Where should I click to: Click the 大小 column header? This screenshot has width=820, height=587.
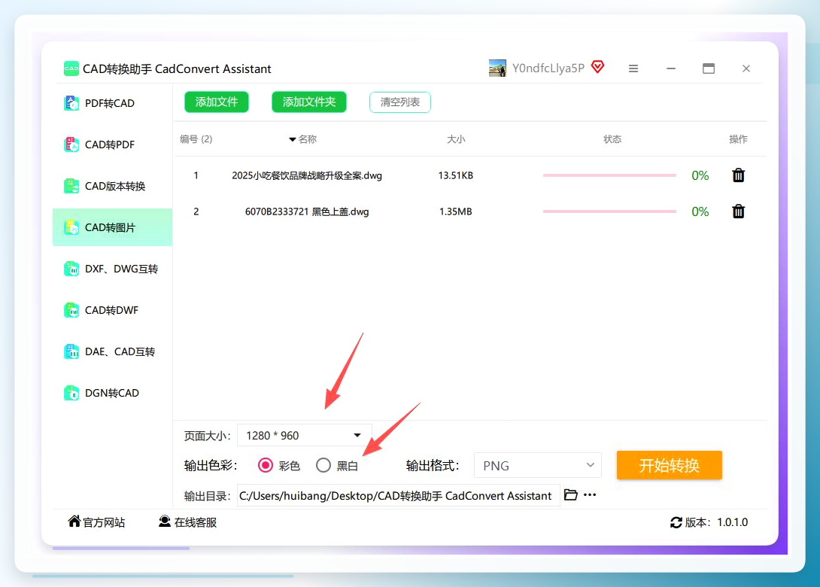(456, 139)
